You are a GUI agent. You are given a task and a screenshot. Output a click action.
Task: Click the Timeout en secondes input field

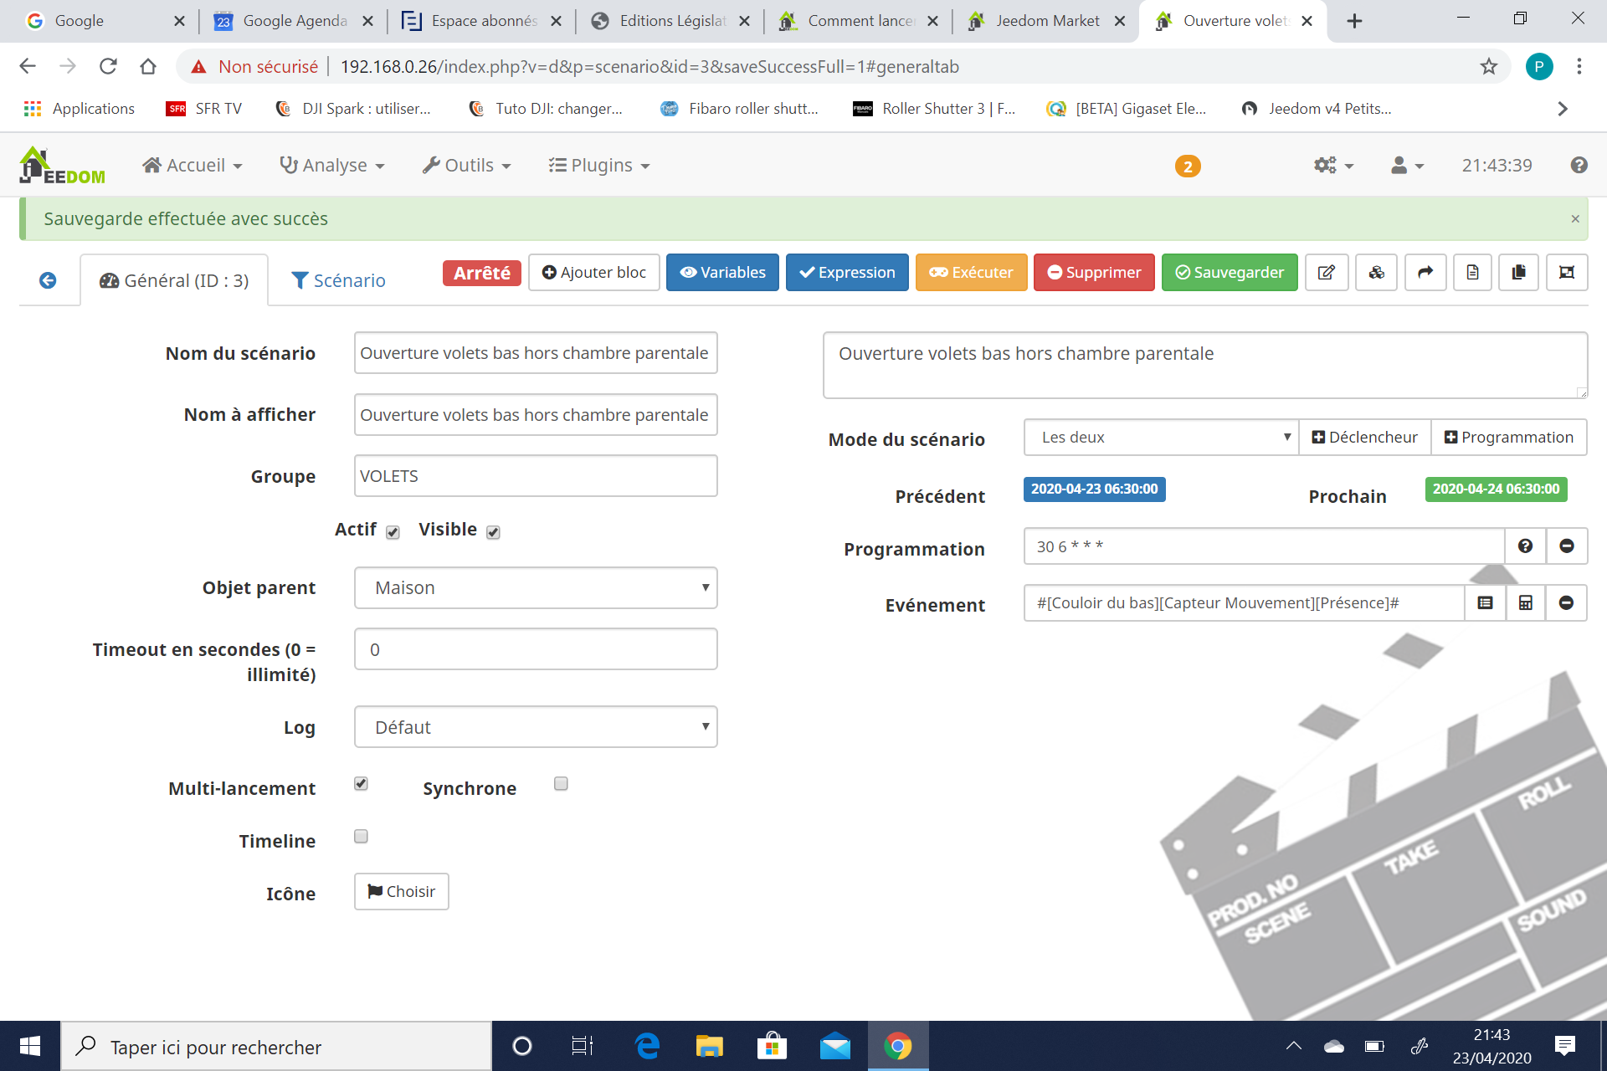536,650
